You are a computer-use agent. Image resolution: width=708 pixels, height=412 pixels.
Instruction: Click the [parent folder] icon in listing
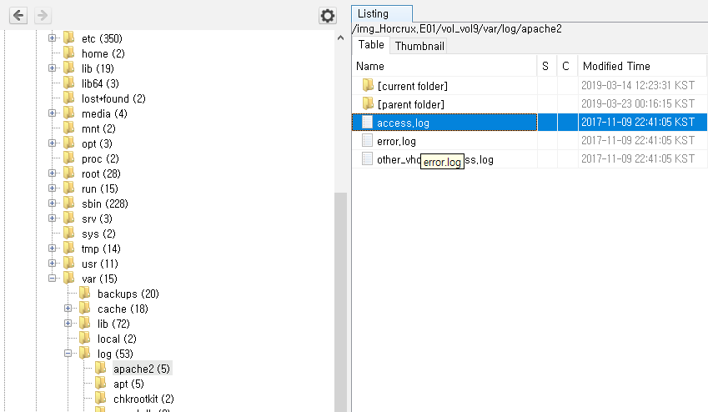point(368,103)
